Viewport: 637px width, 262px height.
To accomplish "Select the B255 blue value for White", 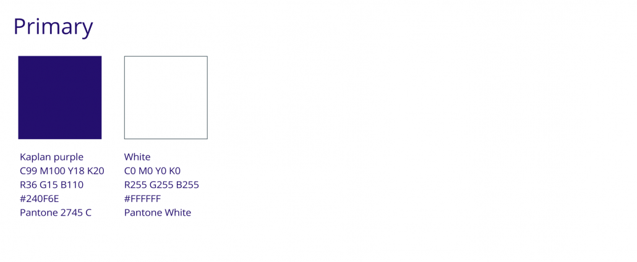I will pos(187,185).
